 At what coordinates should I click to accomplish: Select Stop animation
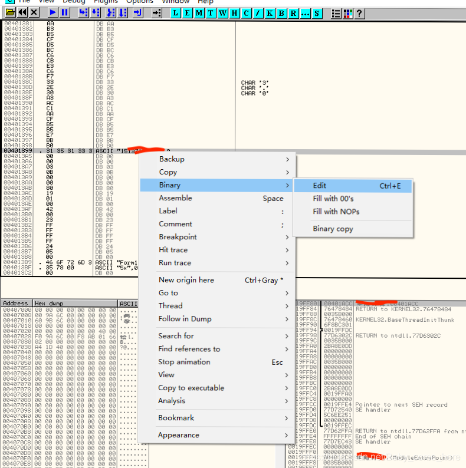pos(218,362)
